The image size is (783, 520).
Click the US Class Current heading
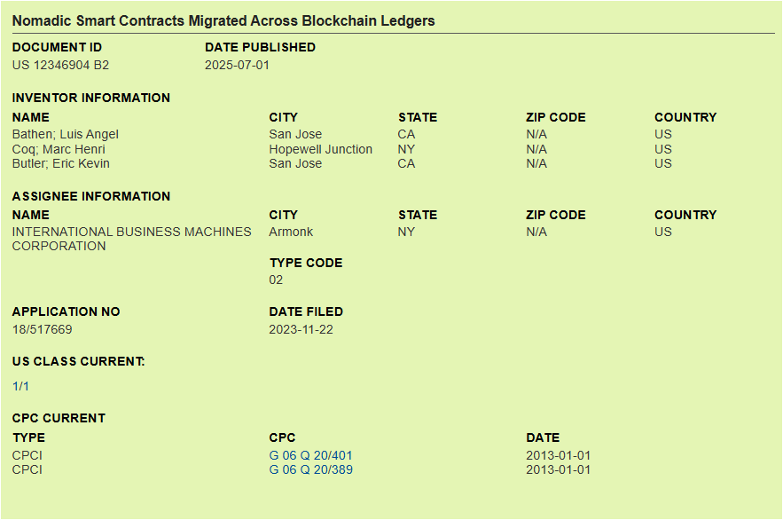point(78,361)
